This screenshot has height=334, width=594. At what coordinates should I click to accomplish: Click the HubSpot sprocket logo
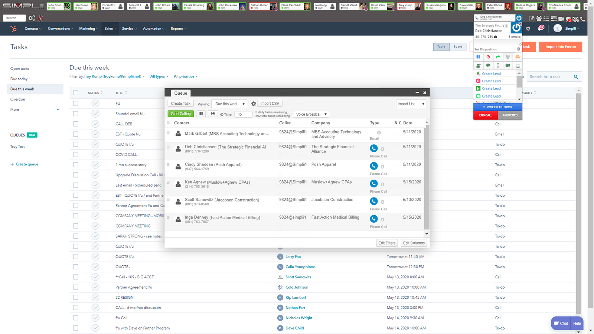pyautogui.click(x=14, y=29)
